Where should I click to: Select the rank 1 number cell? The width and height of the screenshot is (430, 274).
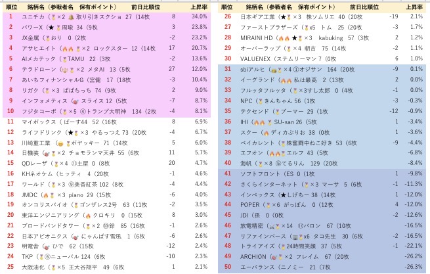click(10, 16)
